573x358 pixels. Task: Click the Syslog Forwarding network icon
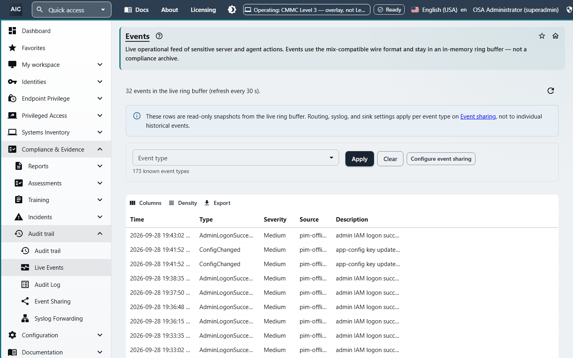(25, 318)
